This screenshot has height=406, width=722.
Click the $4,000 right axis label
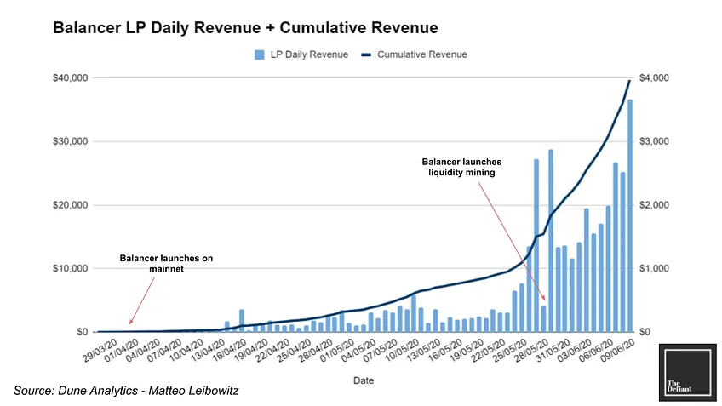[x=654, y=77]
